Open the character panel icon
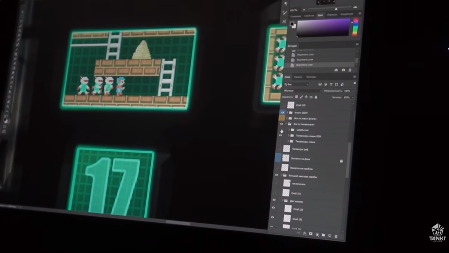Viewport: 449px width, 253px height. pos(284,21)
